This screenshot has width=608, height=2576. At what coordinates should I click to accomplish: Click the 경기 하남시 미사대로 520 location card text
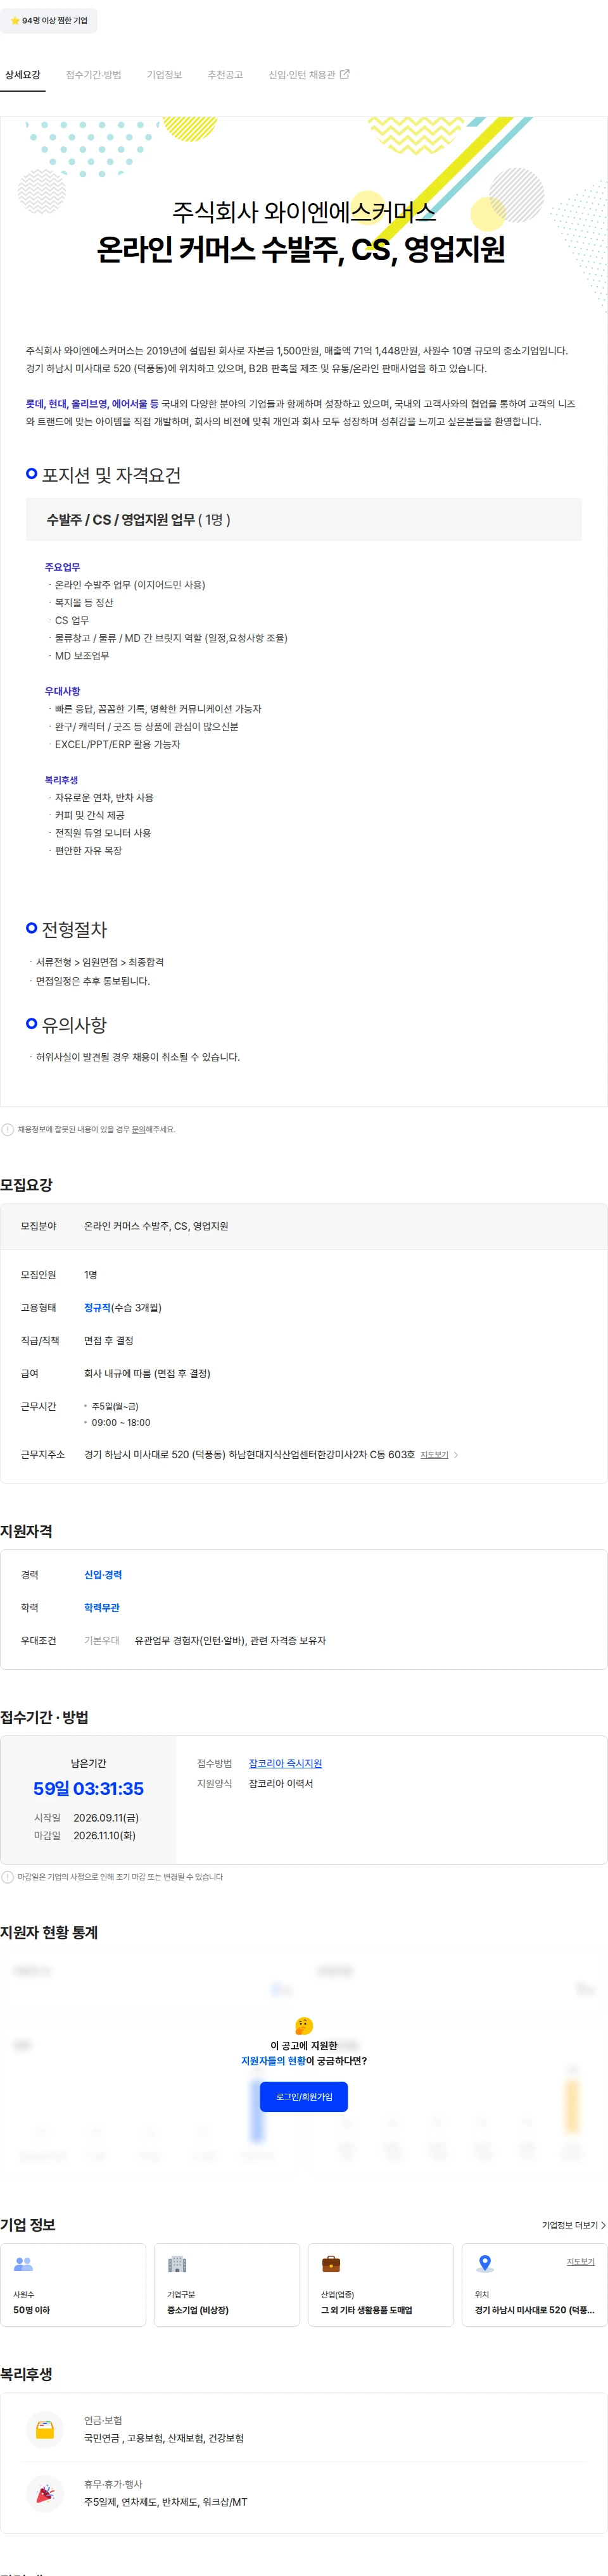(x=534, y=2310)
